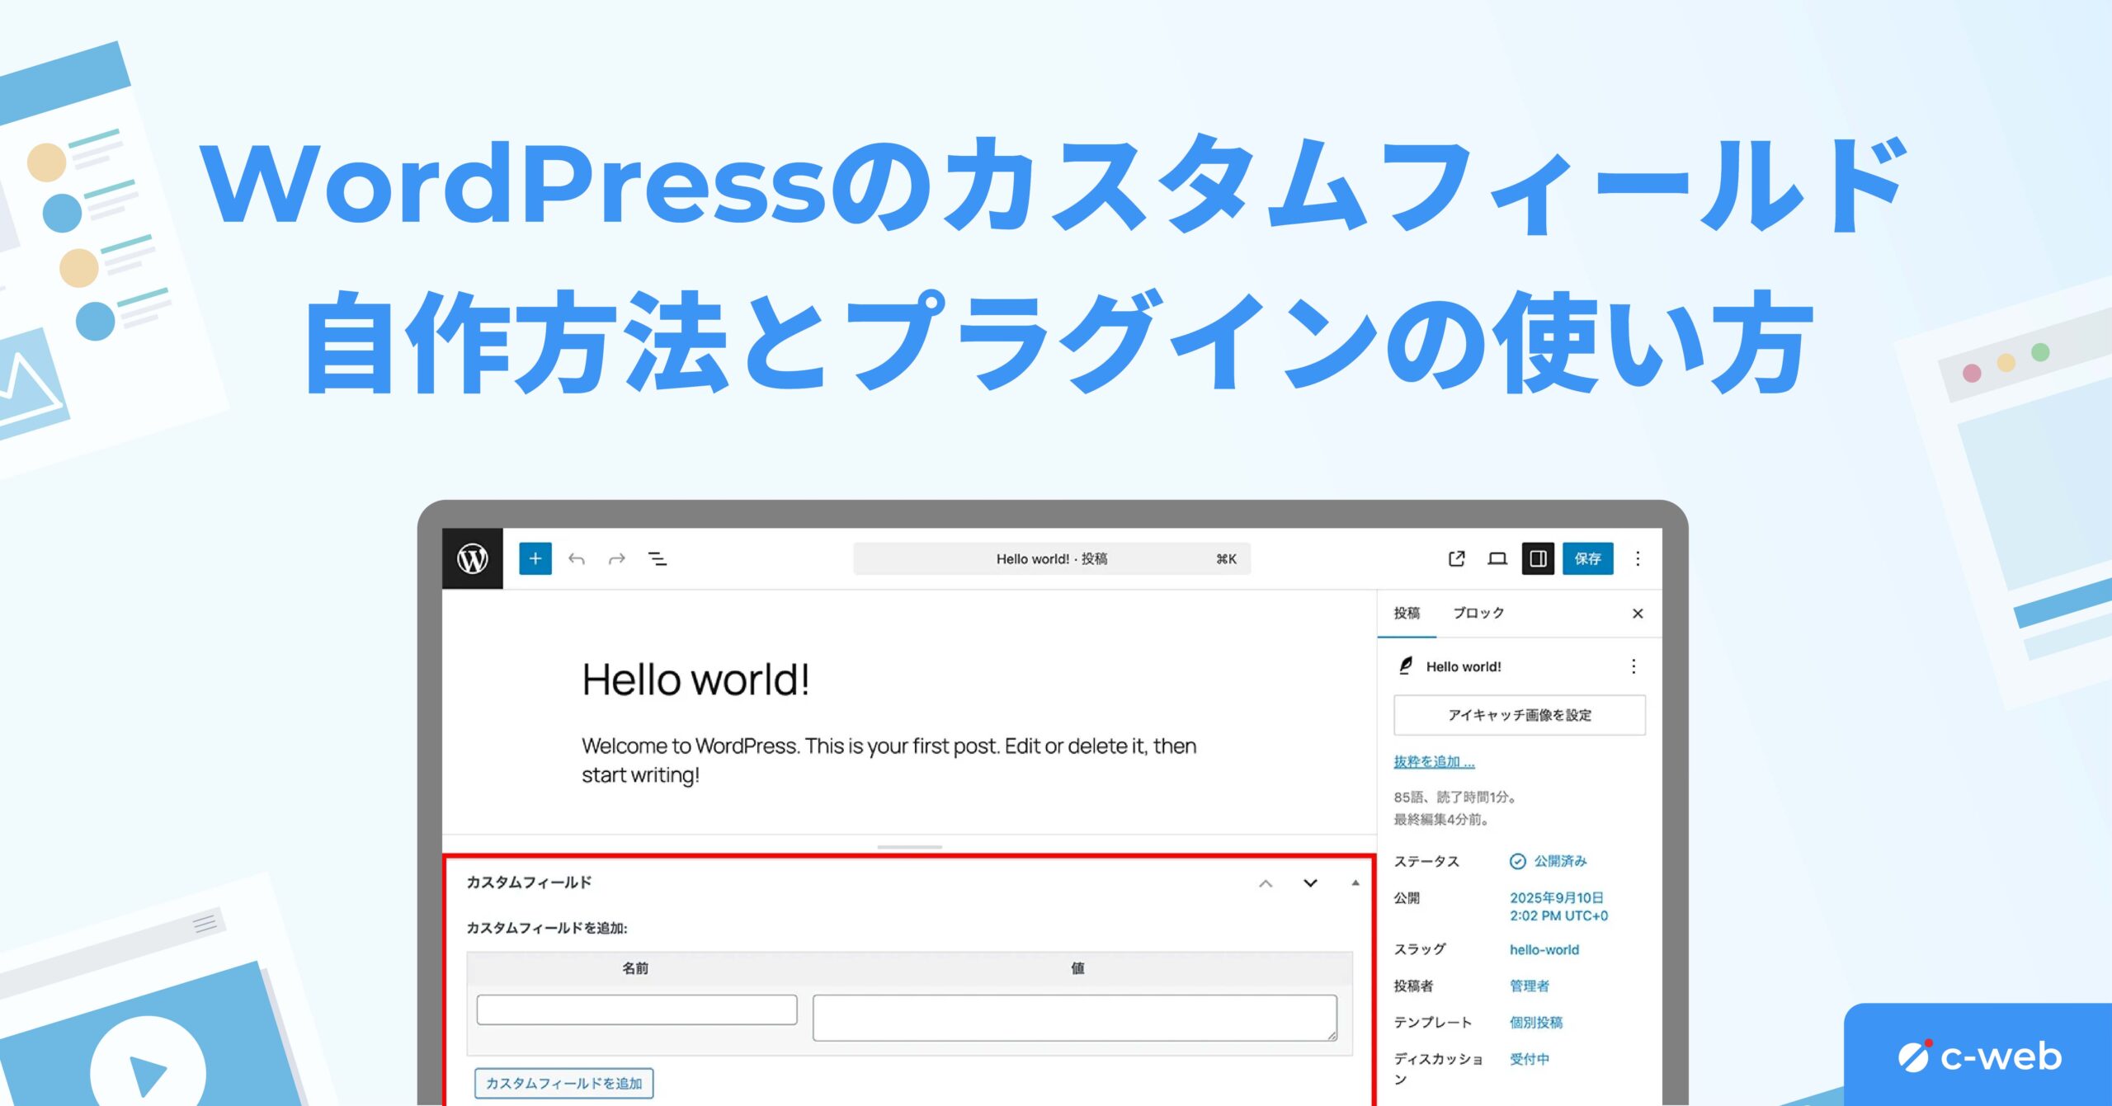Click the 抜粋を追加 link
The width and height of the screenshot is (2112, 1106).
click(x=1434, y=761)
